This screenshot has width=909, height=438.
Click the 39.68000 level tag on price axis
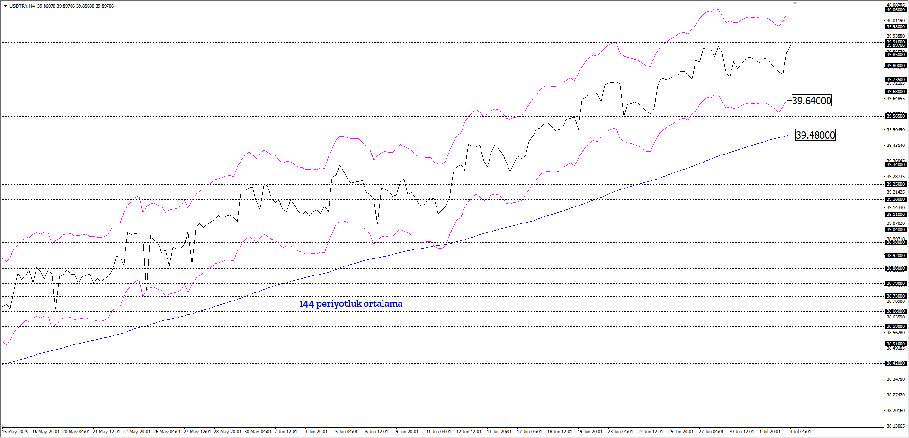[896, 92]
